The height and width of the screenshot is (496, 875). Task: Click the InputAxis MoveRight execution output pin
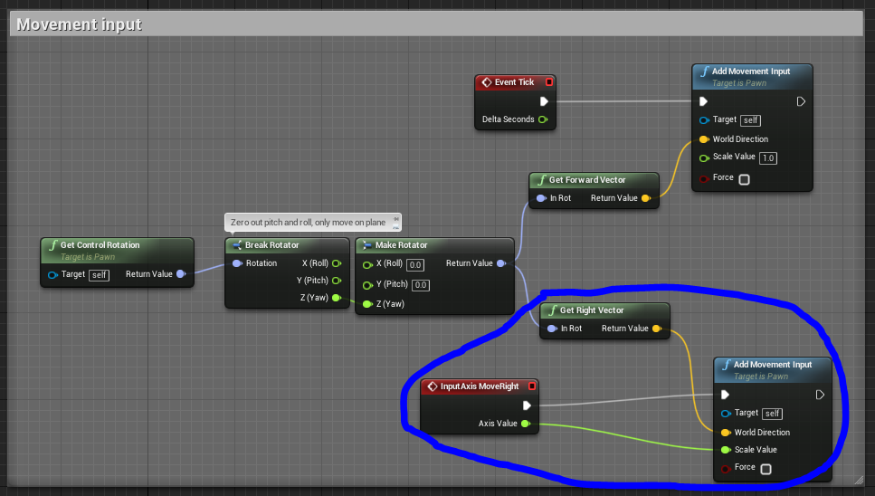pyautogui.click(x=527, y=405)
